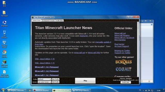165x92 pixels.
Task: Open Wiki: Java Edition 1.15 link
Action: click(45, 63)
